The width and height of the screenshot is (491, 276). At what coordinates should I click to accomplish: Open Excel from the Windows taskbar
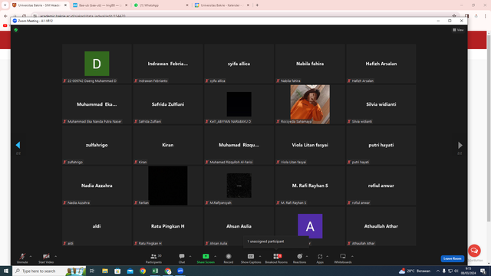pyautogui.click(x=155, y=271)
